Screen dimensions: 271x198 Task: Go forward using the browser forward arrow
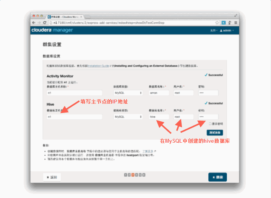tap(39, 23)
